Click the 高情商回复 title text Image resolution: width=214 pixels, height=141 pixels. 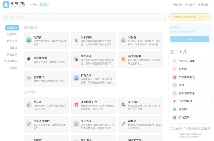[x=134, y=56]
